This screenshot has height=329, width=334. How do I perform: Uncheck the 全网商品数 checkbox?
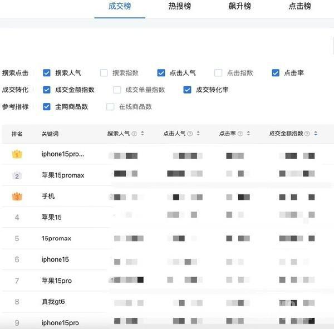(47, 106)
